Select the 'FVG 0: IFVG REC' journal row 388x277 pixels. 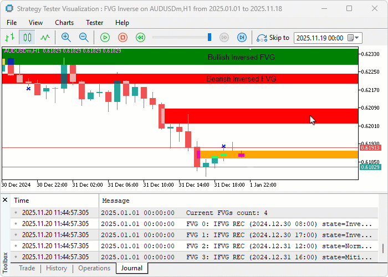(x=194, y=224)
